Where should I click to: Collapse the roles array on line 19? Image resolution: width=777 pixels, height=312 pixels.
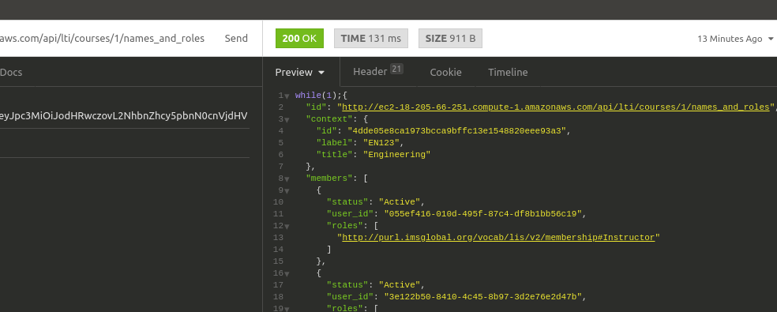tap(287, 309)
